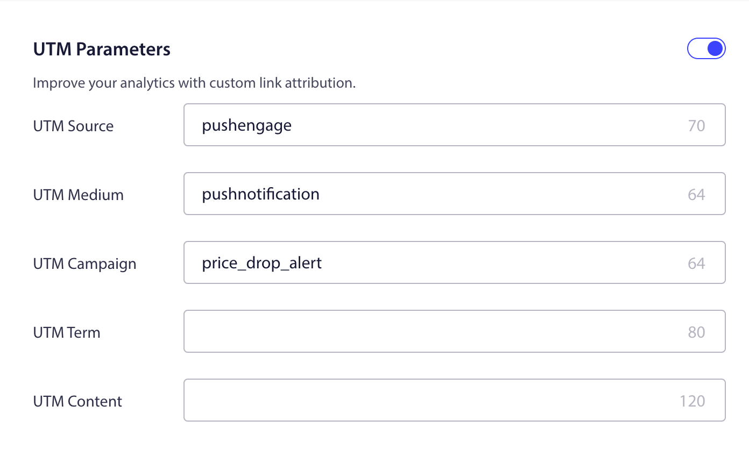The width and height of the screenshot is (749, 470).
Task: Disable the UTM Parameters toggle switch
Action: [706, 48]
